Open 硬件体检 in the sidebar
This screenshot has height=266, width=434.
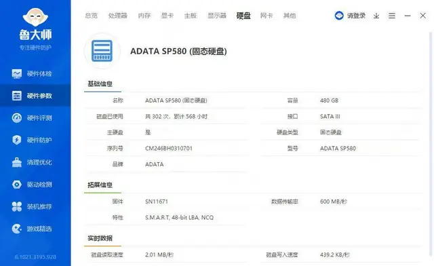tap(35, 74)
